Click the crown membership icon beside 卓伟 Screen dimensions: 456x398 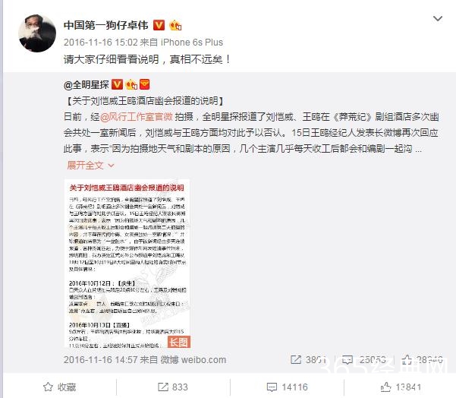[x=175, y=26]
